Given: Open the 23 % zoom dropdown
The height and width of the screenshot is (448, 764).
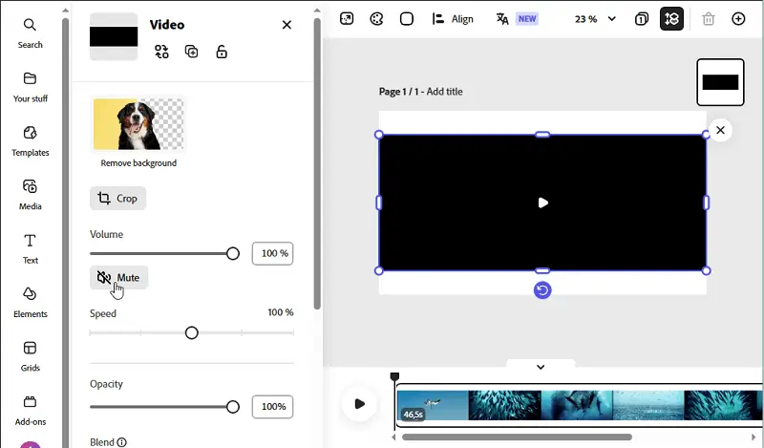Looking at the screenshot, I should click(595, 18).
